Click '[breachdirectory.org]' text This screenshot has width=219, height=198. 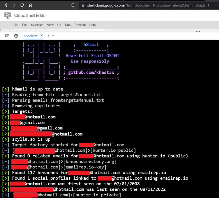(90, 162)
